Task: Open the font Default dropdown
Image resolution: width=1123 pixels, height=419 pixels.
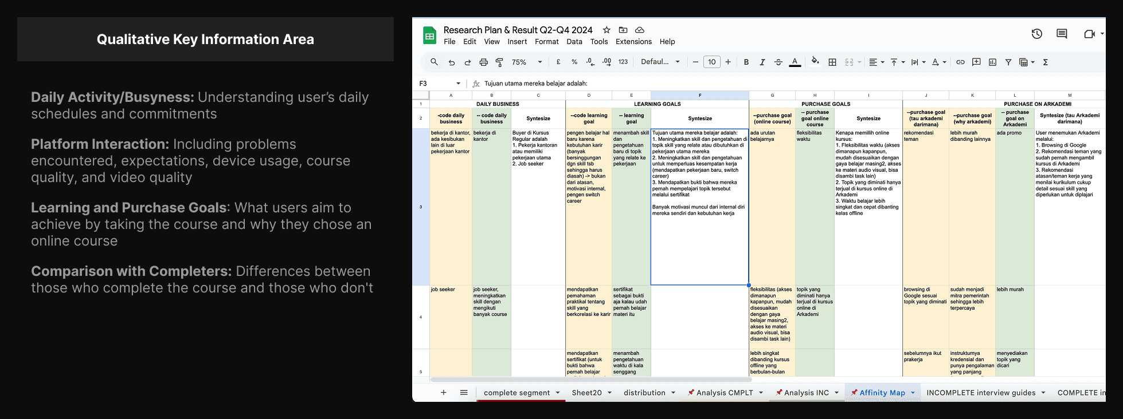Action: coord(660,62)
